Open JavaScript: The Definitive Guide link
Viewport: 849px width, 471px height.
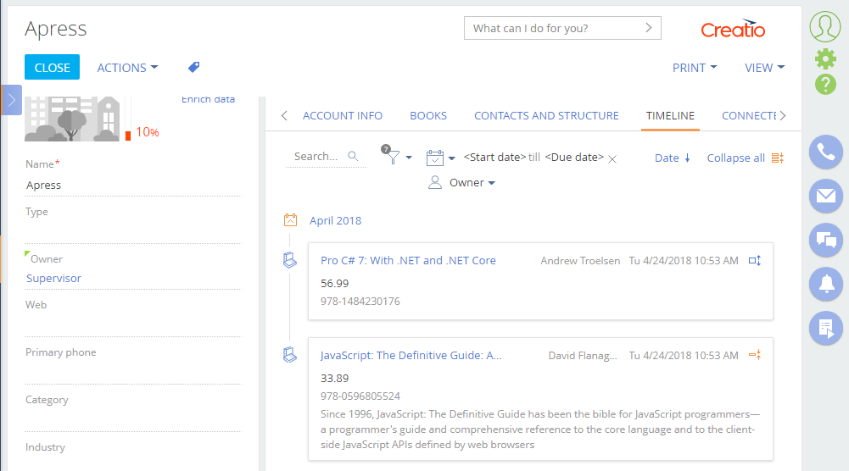[x=411, y=355]
